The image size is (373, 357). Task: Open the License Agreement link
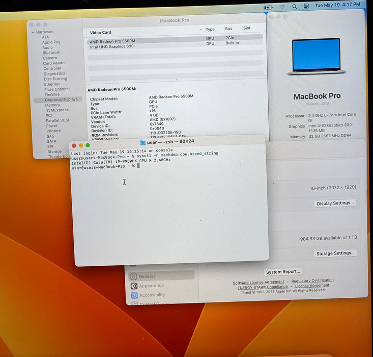[312, 286]
